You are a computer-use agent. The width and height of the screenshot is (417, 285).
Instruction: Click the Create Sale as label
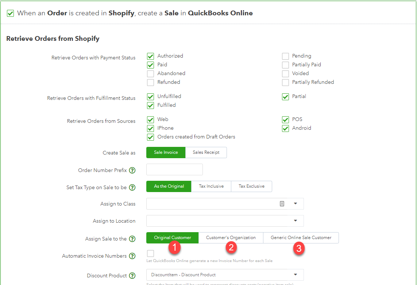119,153
